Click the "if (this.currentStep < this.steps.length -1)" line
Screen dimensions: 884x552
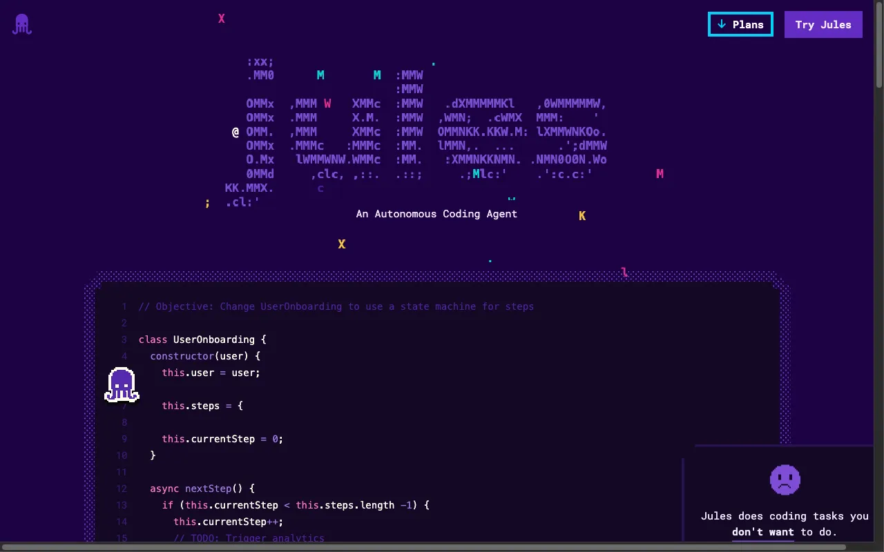click(x=296, y=505)
